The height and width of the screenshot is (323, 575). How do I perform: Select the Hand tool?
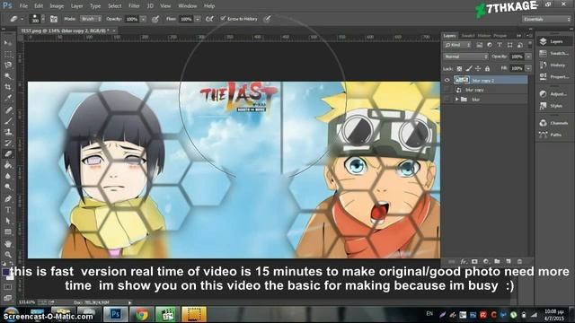8,243
